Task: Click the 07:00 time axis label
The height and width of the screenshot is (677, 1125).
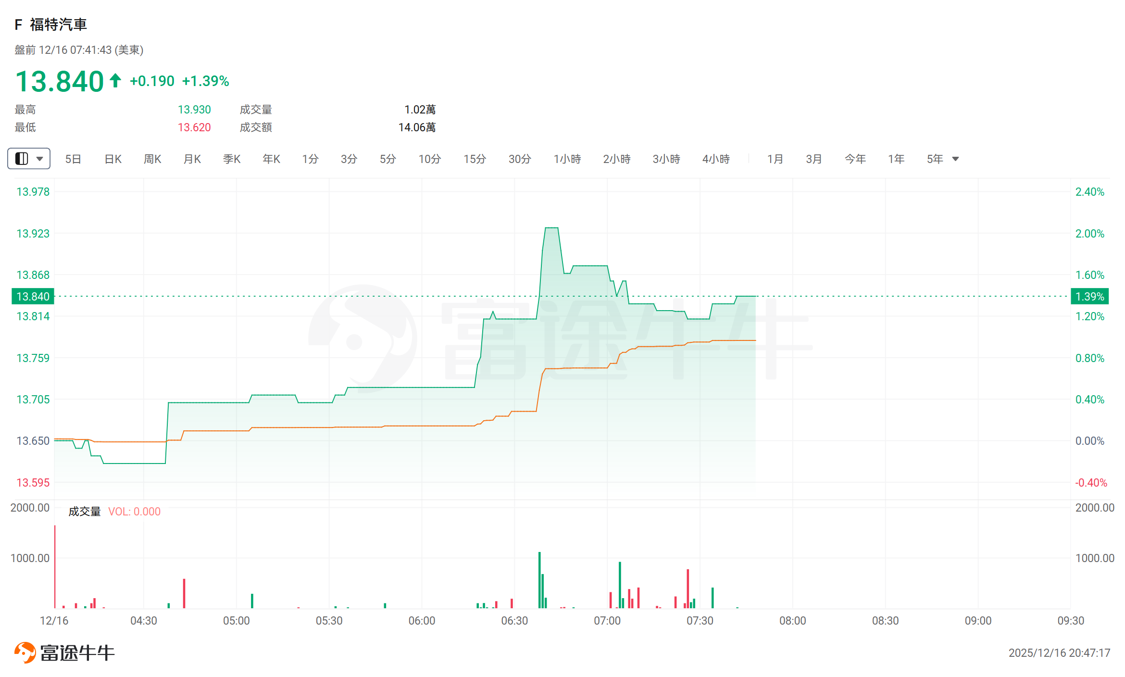Action: 607,621
